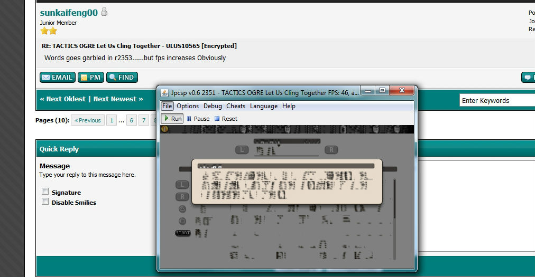Open the Debug menu in Jpcsp
535x277 pixels.
[213, 106]
